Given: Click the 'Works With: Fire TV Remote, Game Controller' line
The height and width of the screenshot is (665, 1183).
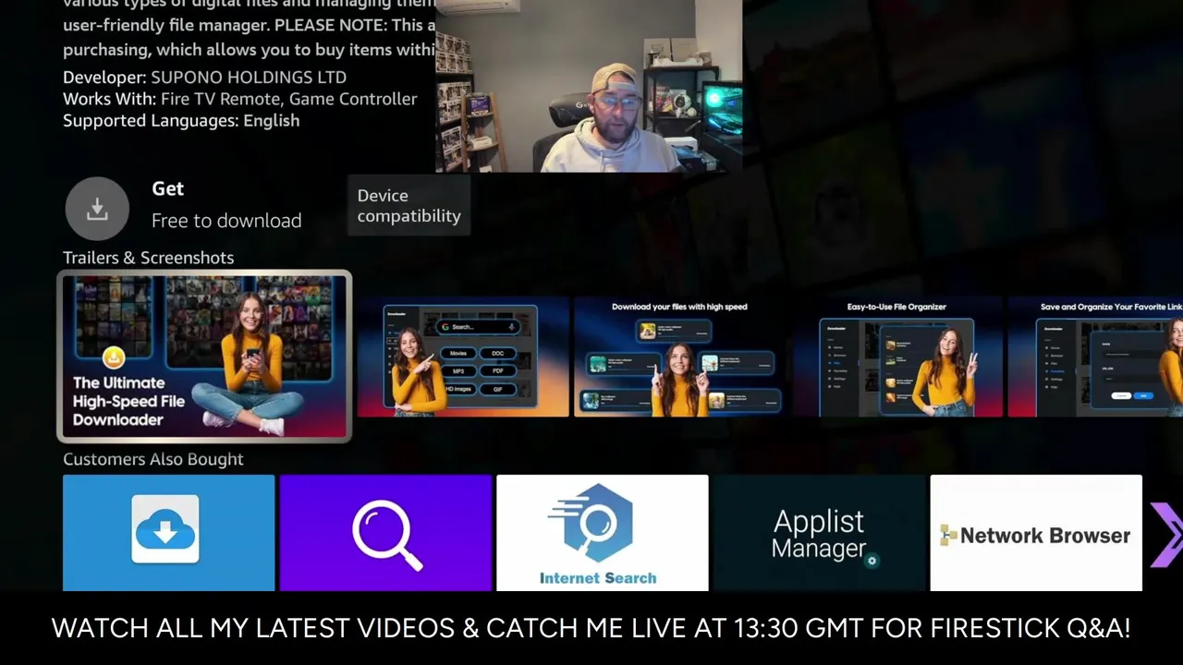Looking at the screenshot, I should 239,99.
